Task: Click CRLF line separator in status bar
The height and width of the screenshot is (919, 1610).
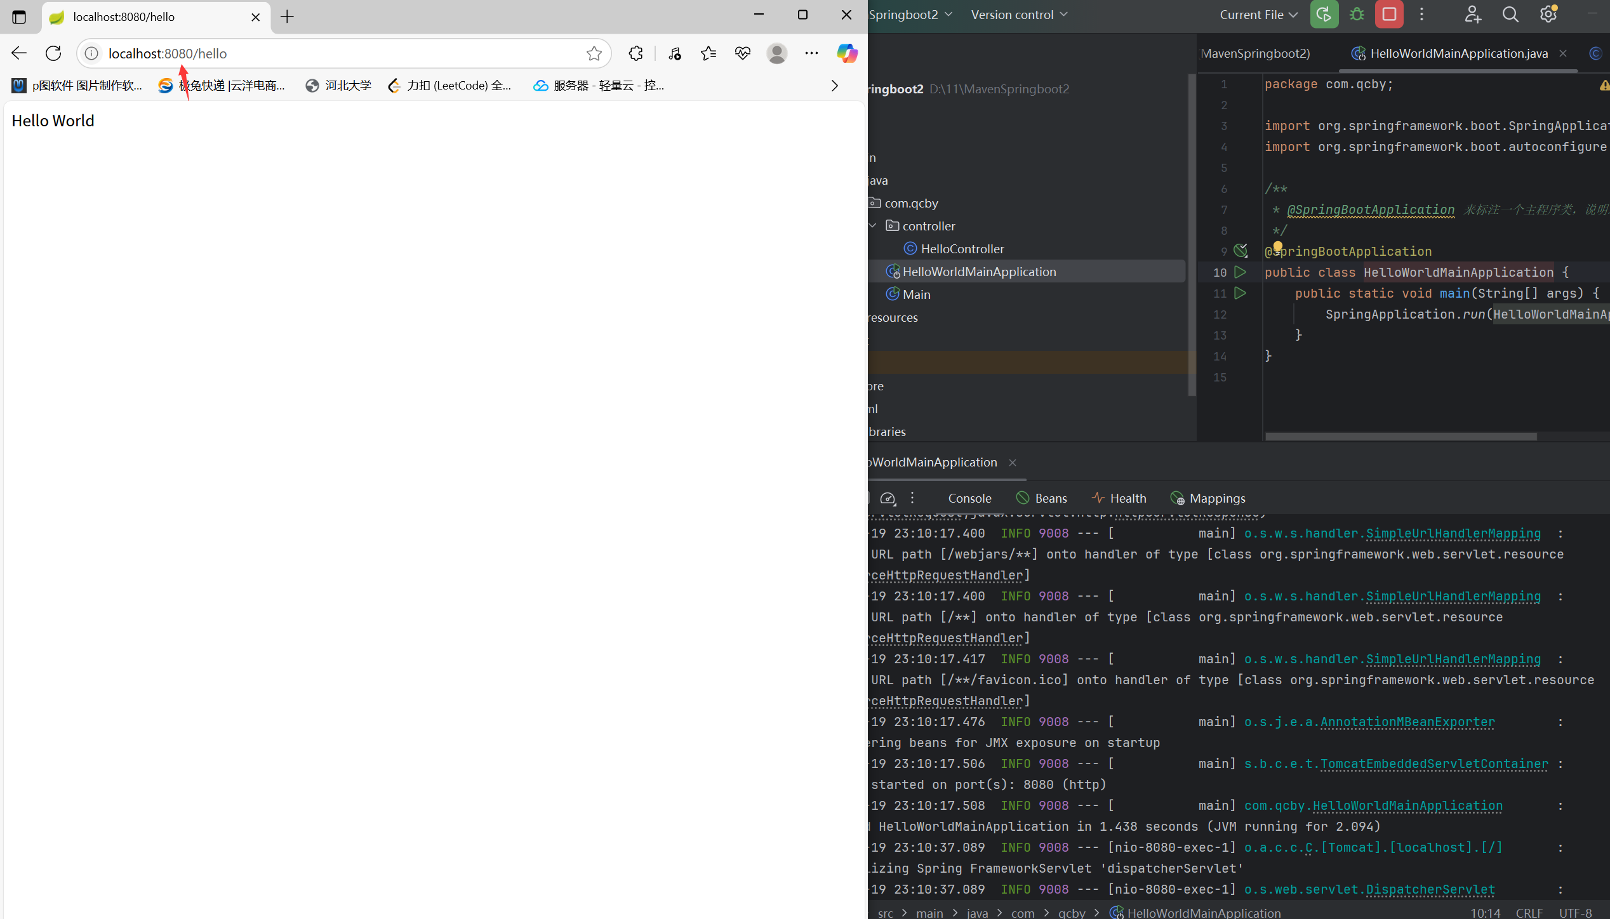Action: click(x=1529, y=913)
